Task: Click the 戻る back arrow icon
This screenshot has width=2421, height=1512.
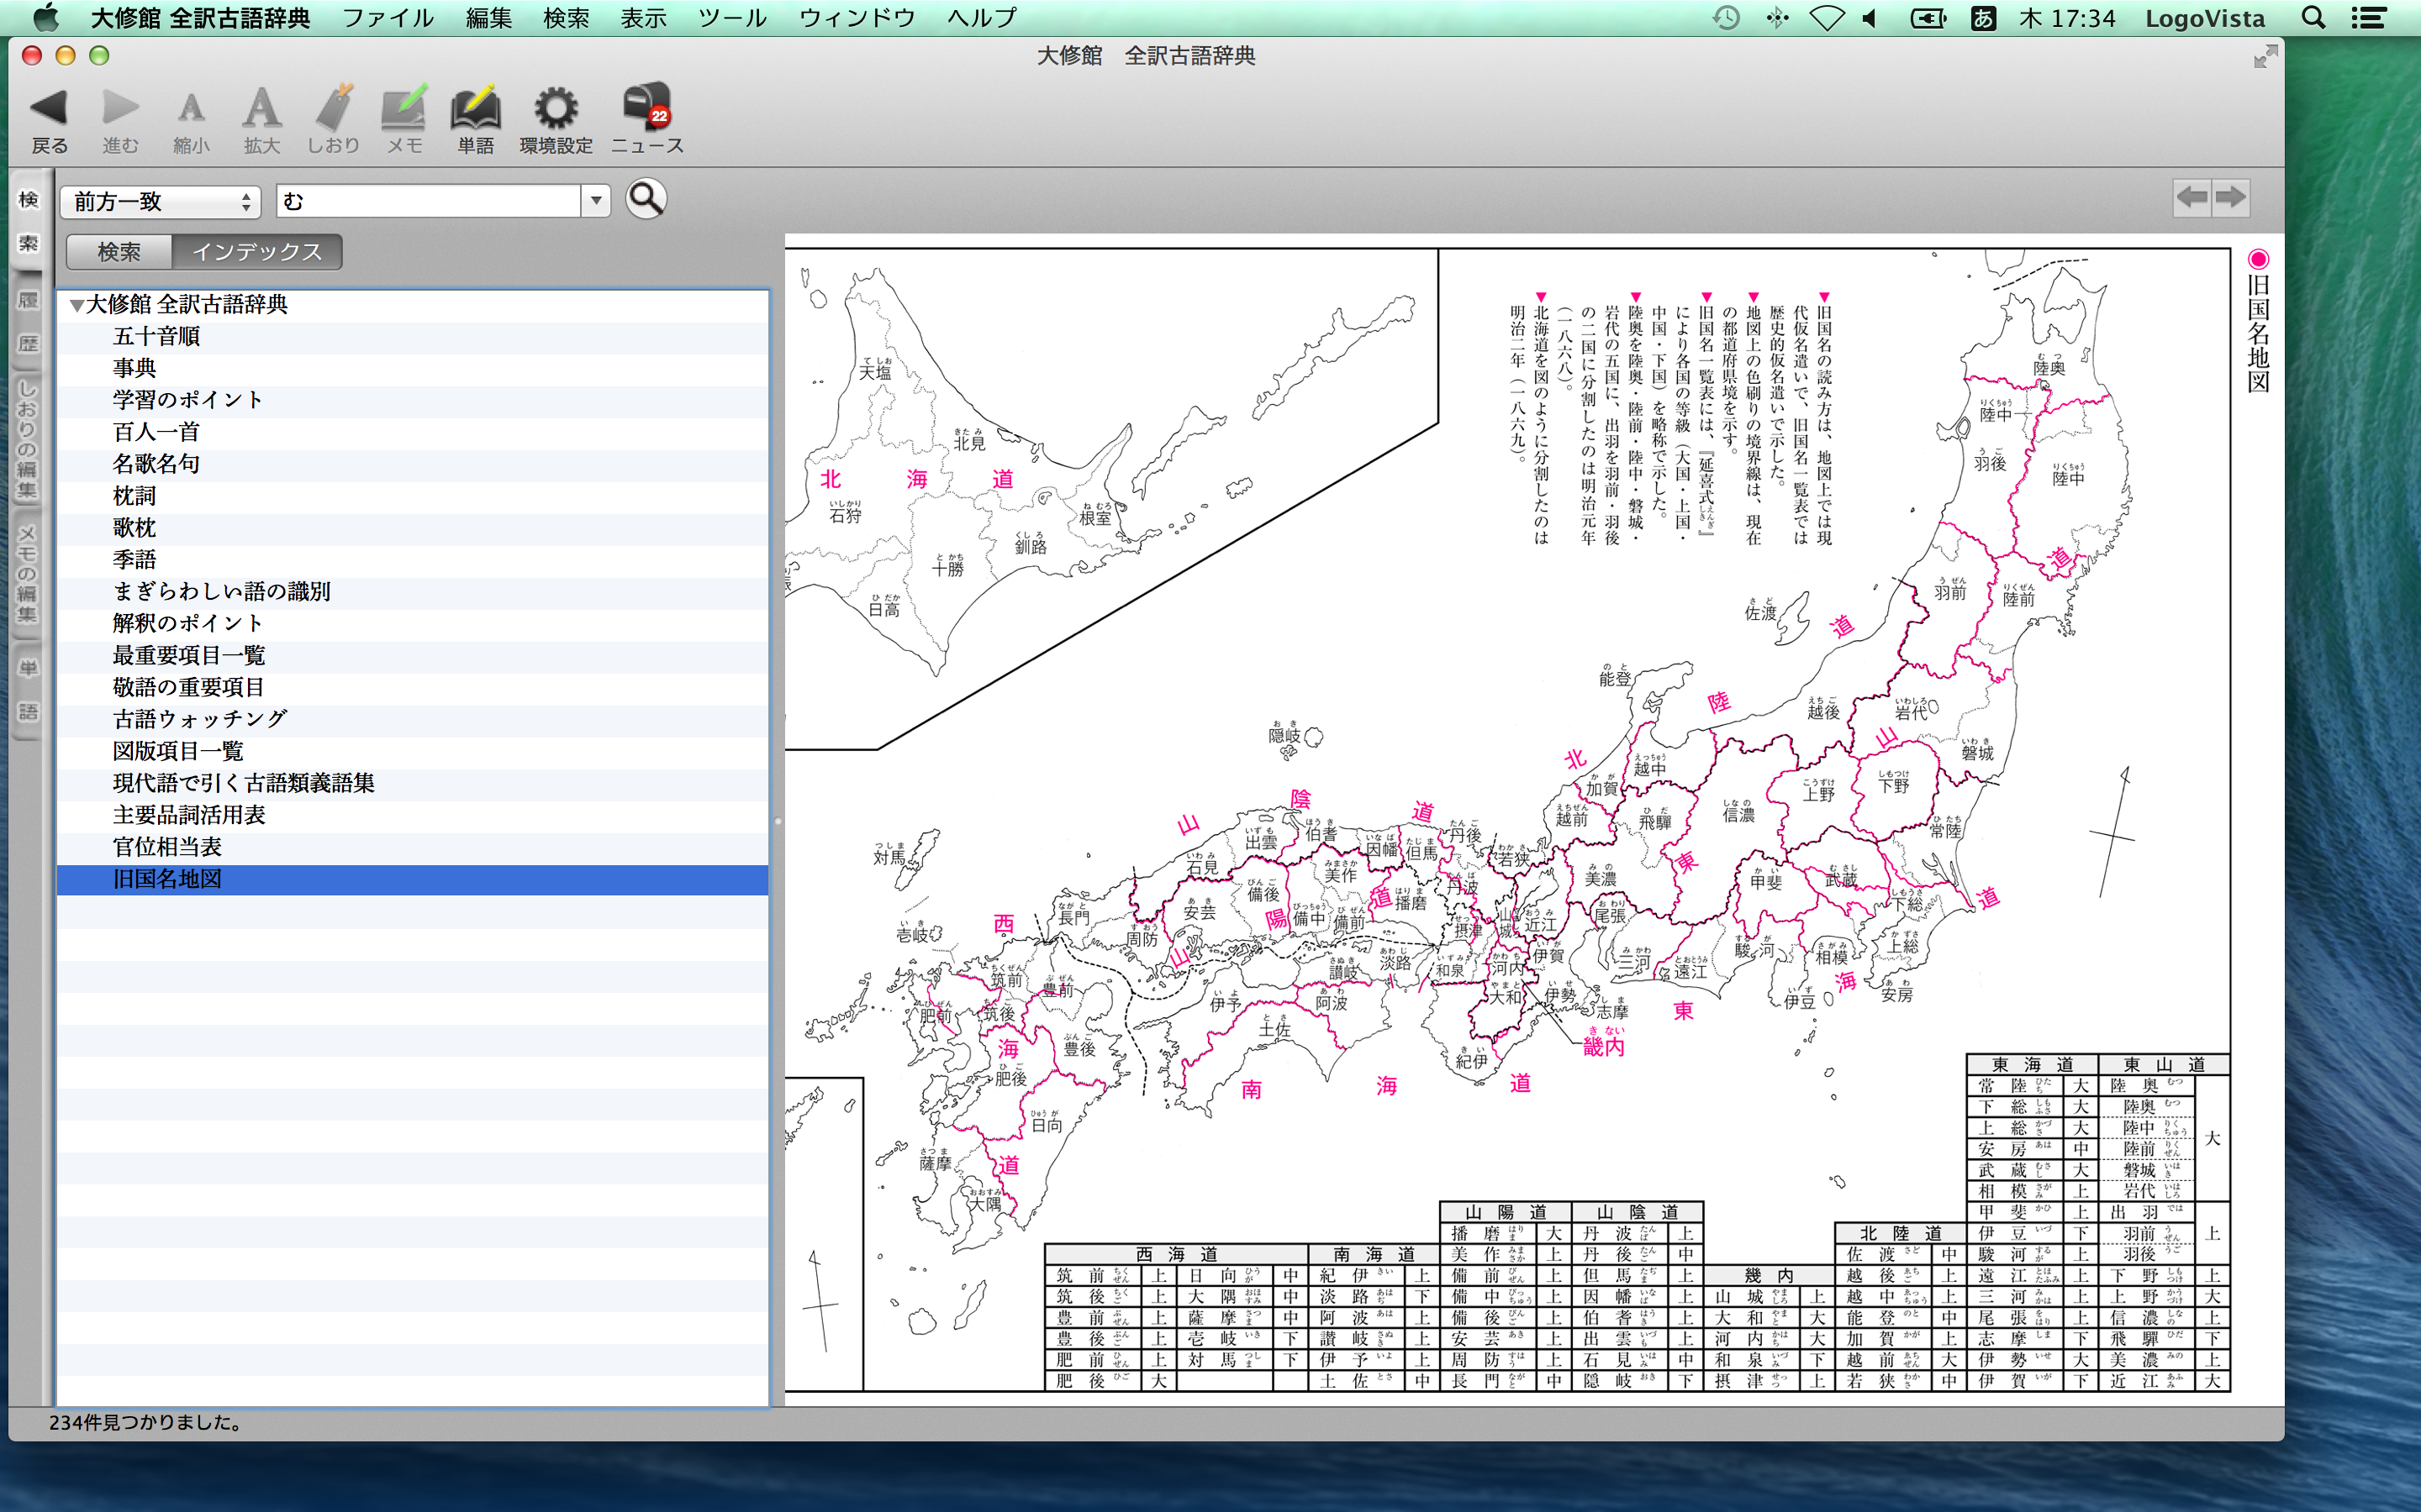Action: tap(48, 108)
